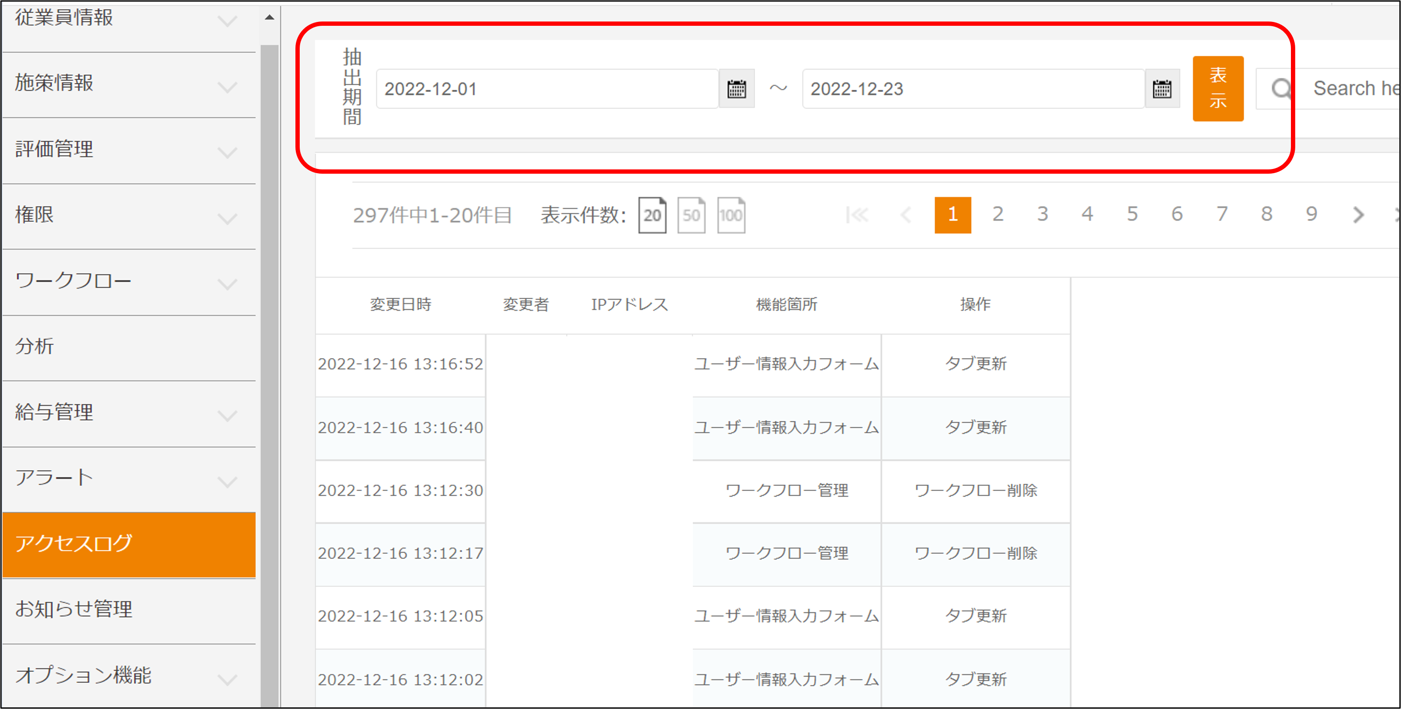Screen dimensions: 1401x709
Task: Expand the 給与管理 menu chevron
Action: (x=227, y=416)
